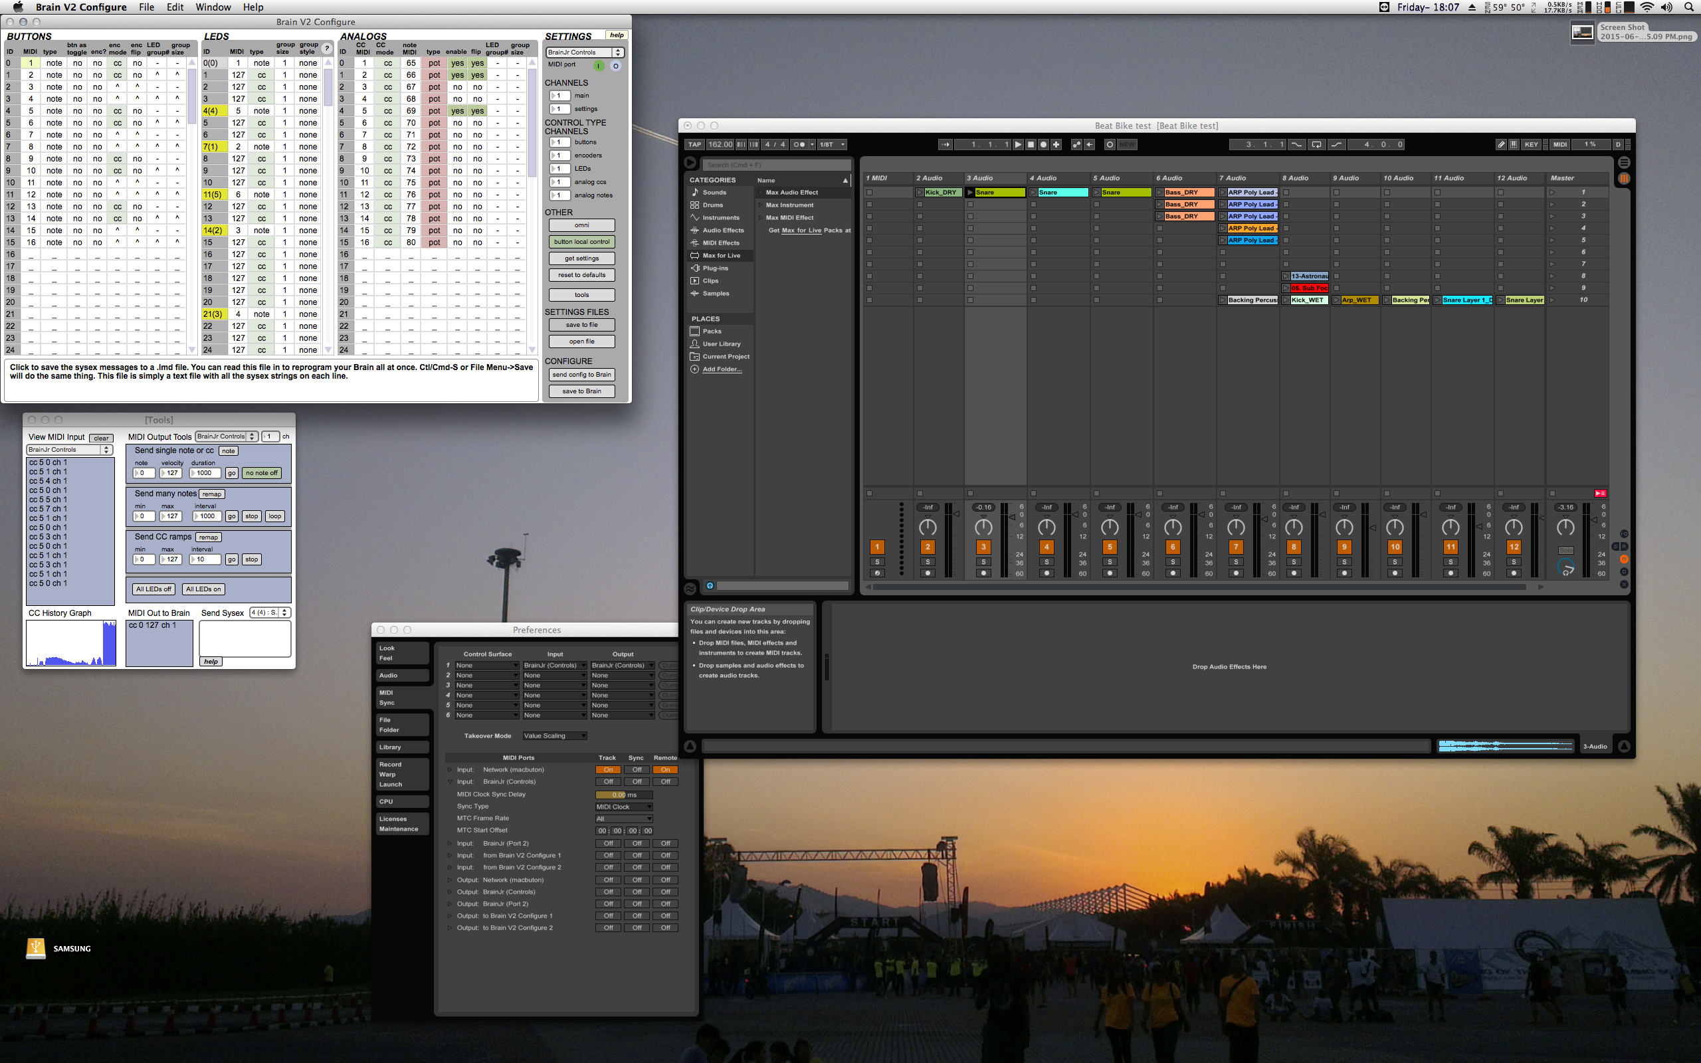
Task: Click the Spotlight search icon in menu bar
Action: coord(1688,7)
